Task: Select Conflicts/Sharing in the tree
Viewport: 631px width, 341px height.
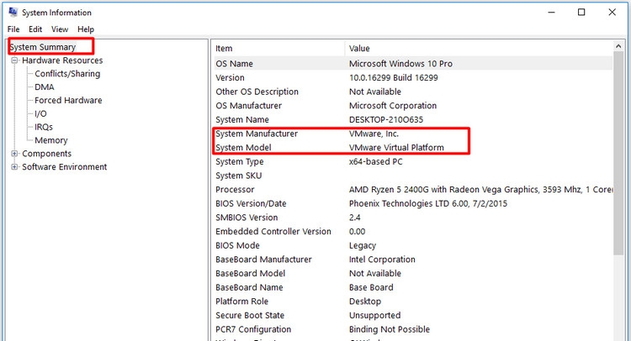Action: click(67, 74)
